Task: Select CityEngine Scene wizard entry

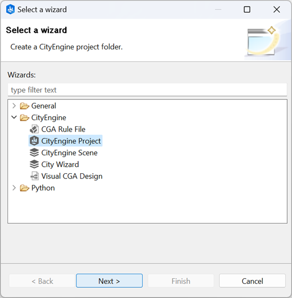Action: (x=70, y=153)
